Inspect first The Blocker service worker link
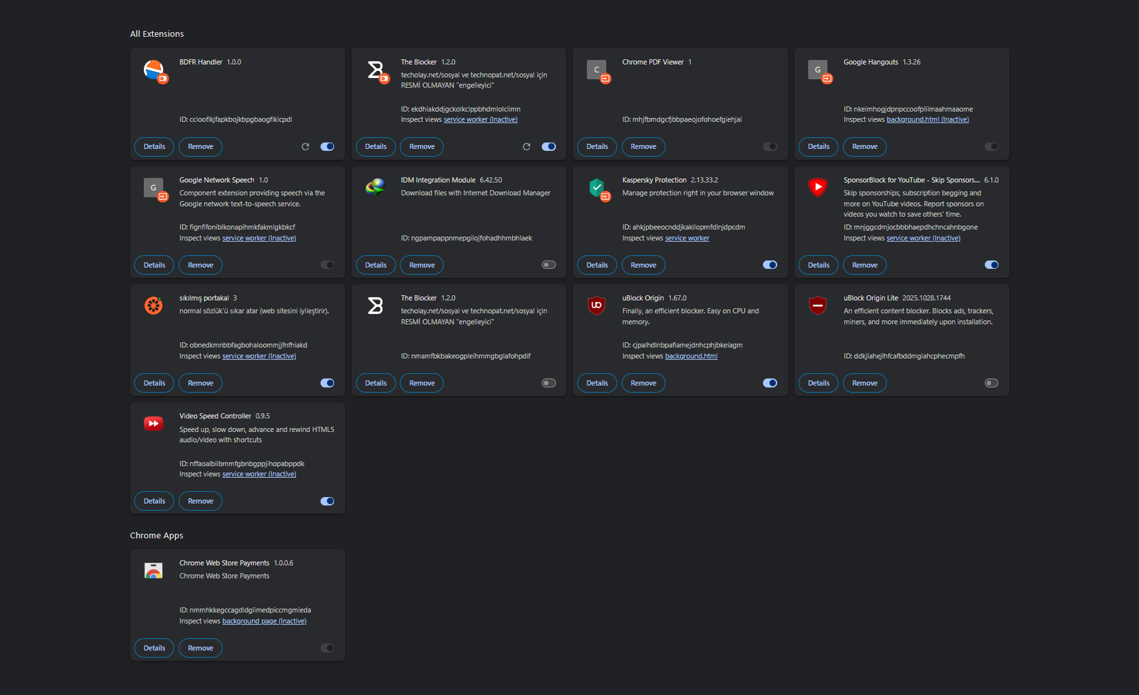Viewport: 1139px width, 695px height. pyautogui.click(x=480, y=120)
